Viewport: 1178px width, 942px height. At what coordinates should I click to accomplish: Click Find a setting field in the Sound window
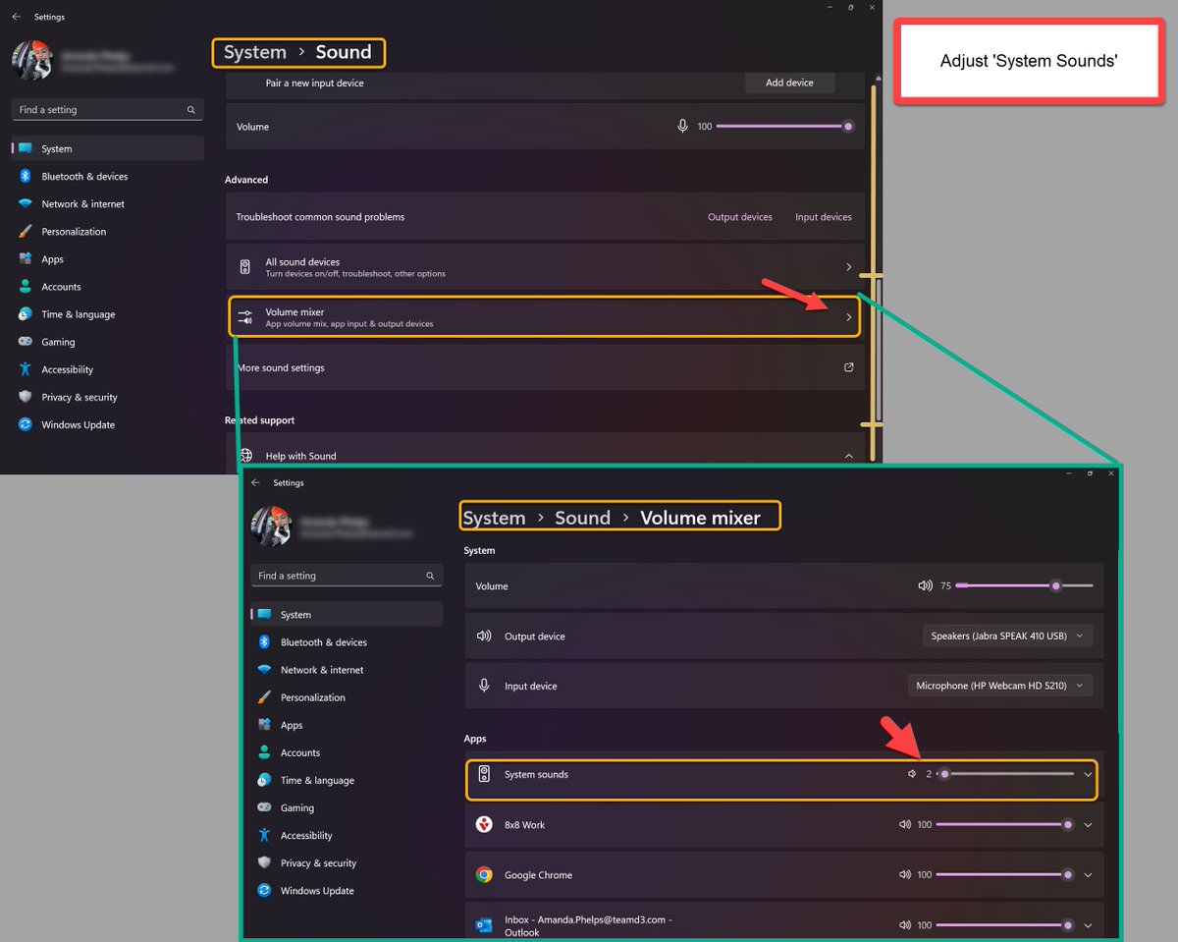point(108,110)
